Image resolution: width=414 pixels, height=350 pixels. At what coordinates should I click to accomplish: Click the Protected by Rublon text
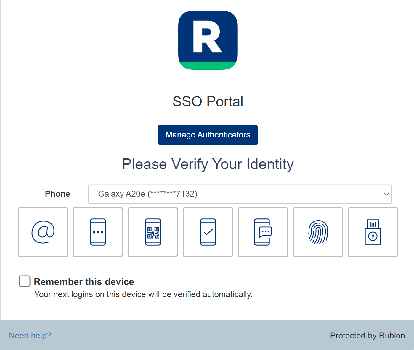click(x=367, y=336)
